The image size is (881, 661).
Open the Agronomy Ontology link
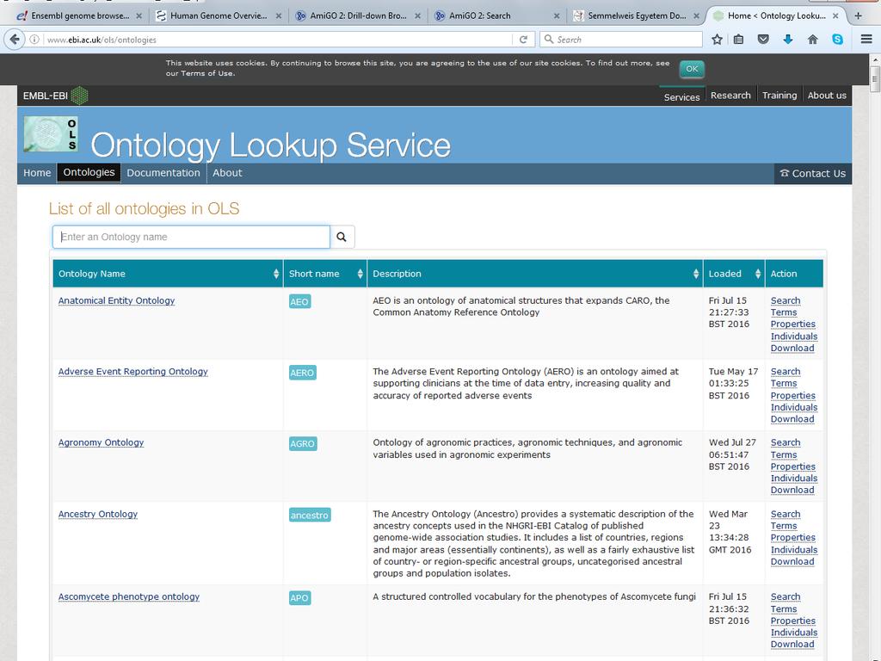pyautogui.click(x=102, y=443)
